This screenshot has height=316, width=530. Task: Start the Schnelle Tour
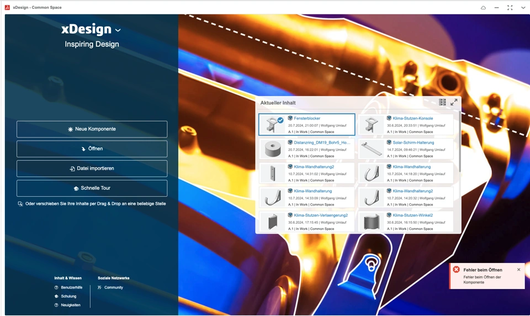tap(92, 188)
